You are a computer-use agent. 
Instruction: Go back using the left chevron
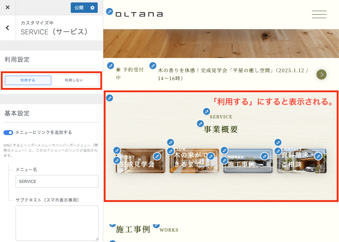8,28
